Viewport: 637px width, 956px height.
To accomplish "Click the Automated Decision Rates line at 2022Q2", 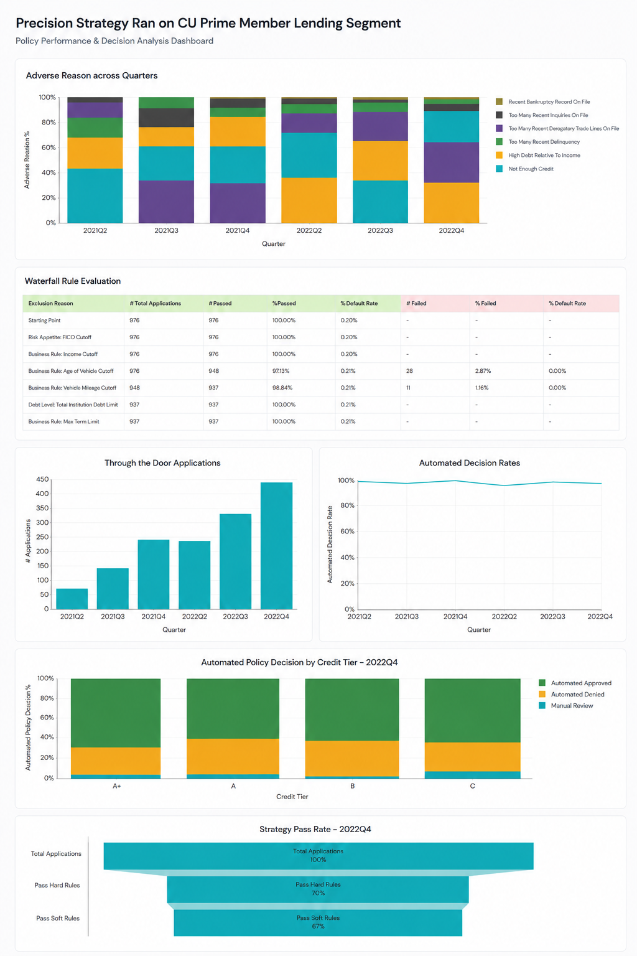I will coord(504,485).
